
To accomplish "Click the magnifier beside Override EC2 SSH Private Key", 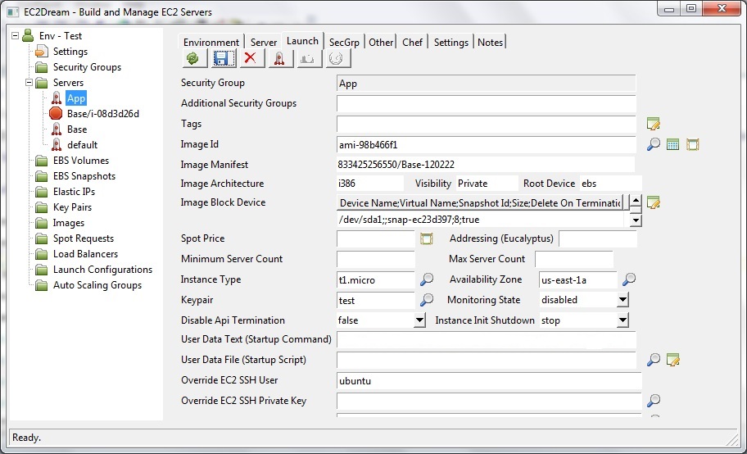I will pos(653,401).
